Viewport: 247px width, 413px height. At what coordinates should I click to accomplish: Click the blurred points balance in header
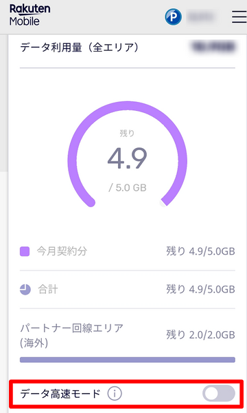(202, 17)
